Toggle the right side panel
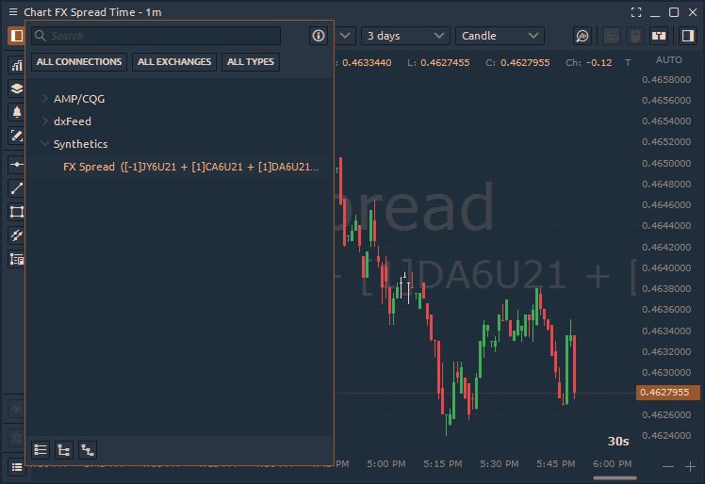Viewport: 705px width, 484px height. tap(687, 36)
